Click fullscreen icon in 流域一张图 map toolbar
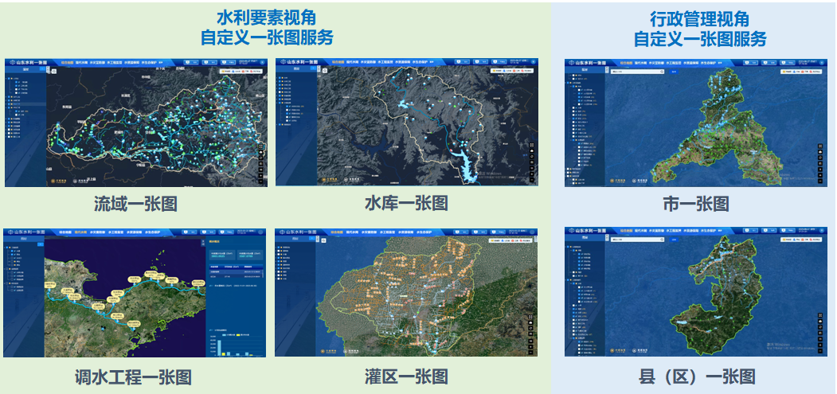Viewport: 837px width, 394px height. 260,146
